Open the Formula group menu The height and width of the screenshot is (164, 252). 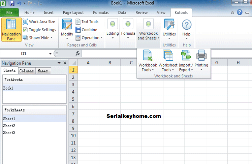pyautogui.click(x=128, y=29)
